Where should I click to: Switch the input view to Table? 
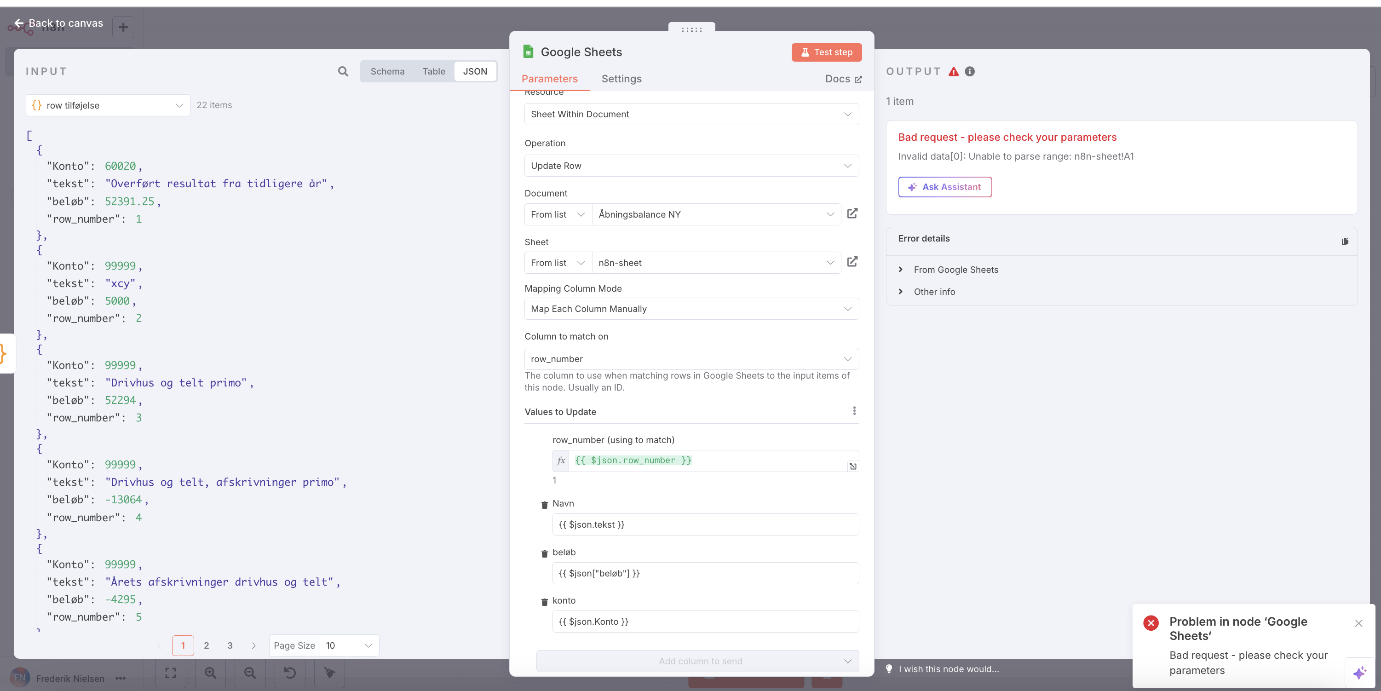pyautogui.click(x=433, y=71)
